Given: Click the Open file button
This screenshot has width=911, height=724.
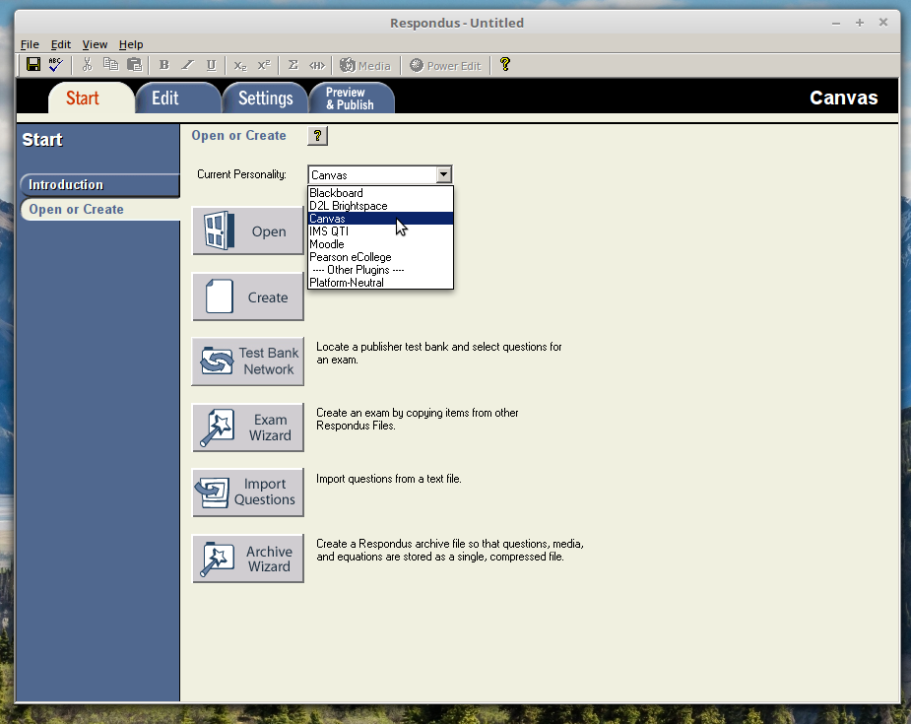Looking at the screenshot, I should tap(248, 230).
